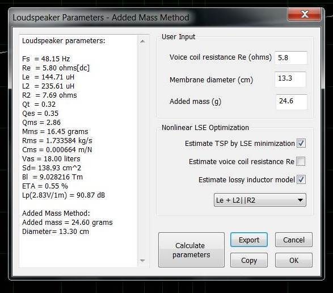Click the Copy button
The height and width of the screenshot is (293, 333).
point(249,260)
